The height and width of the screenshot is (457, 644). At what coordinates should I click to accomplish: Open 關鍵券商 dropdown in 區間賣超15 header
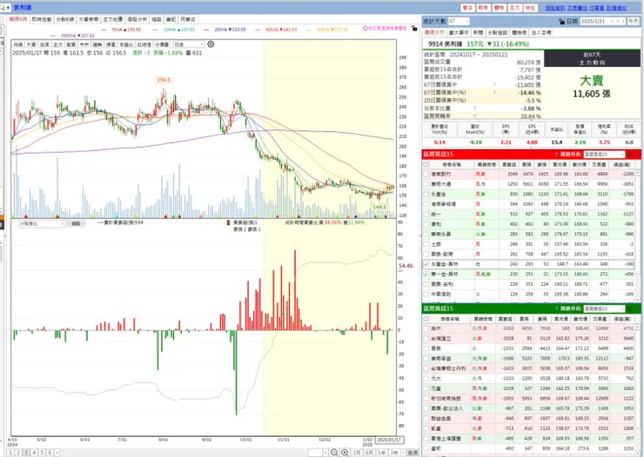[604, 308]
